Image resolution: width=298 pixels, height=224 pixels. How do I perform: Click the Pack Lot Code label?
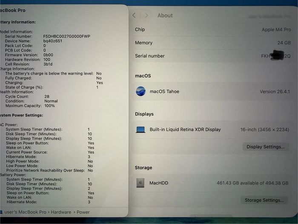coord(19,46)
